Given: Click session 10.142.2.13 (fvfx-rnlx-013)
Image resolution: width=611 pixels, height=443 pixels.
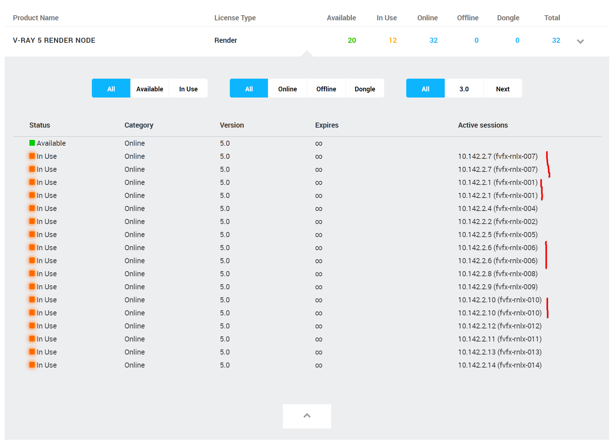Looking at the screenshot, I should pyautogui.click(x=500, y=352).
